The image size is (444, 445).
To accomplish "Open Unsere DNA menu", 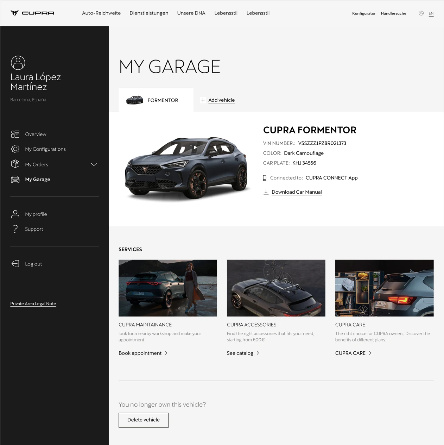I will pyautogui.click(x=191, y=13).
